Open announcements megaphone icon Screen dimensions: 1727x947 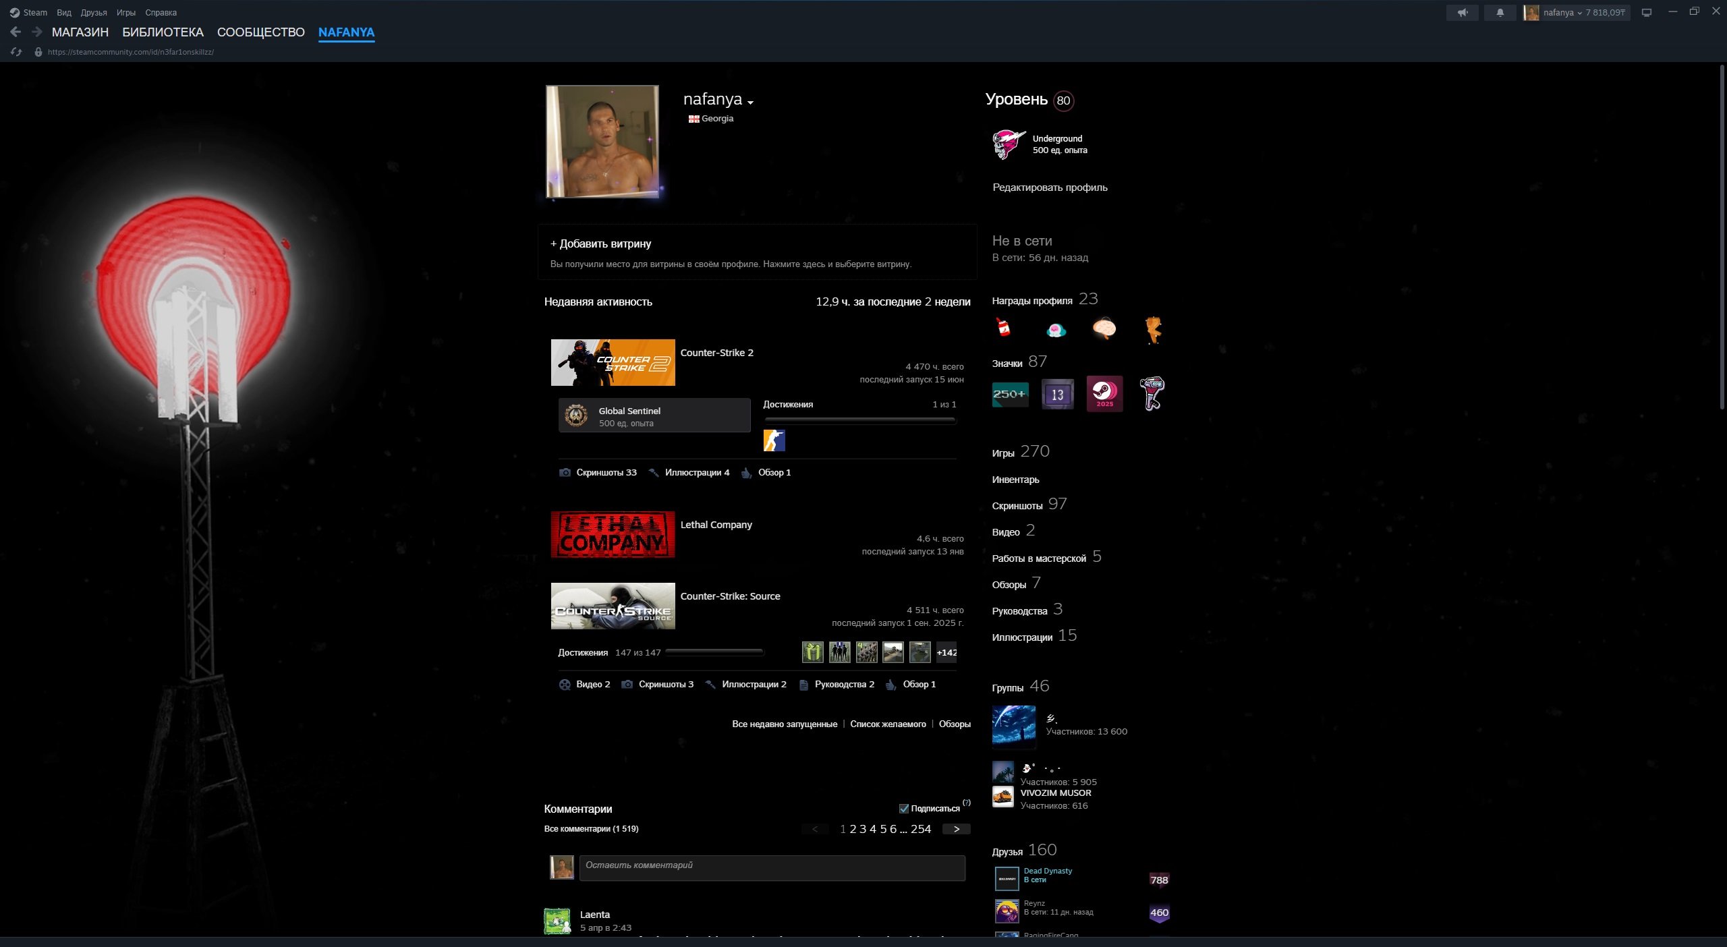click(1462, 12)
